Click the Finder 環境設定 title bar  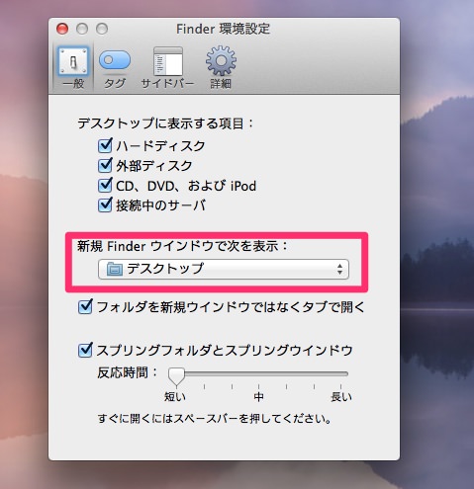(224, 29)
